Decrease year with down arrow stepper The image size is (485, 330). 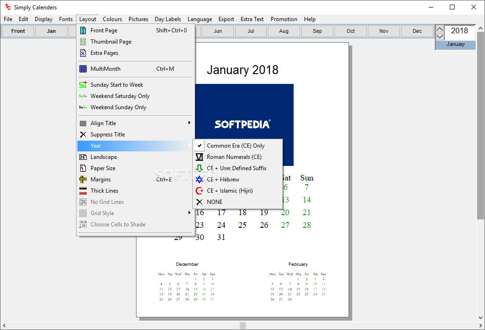click(x=440, y=37)
